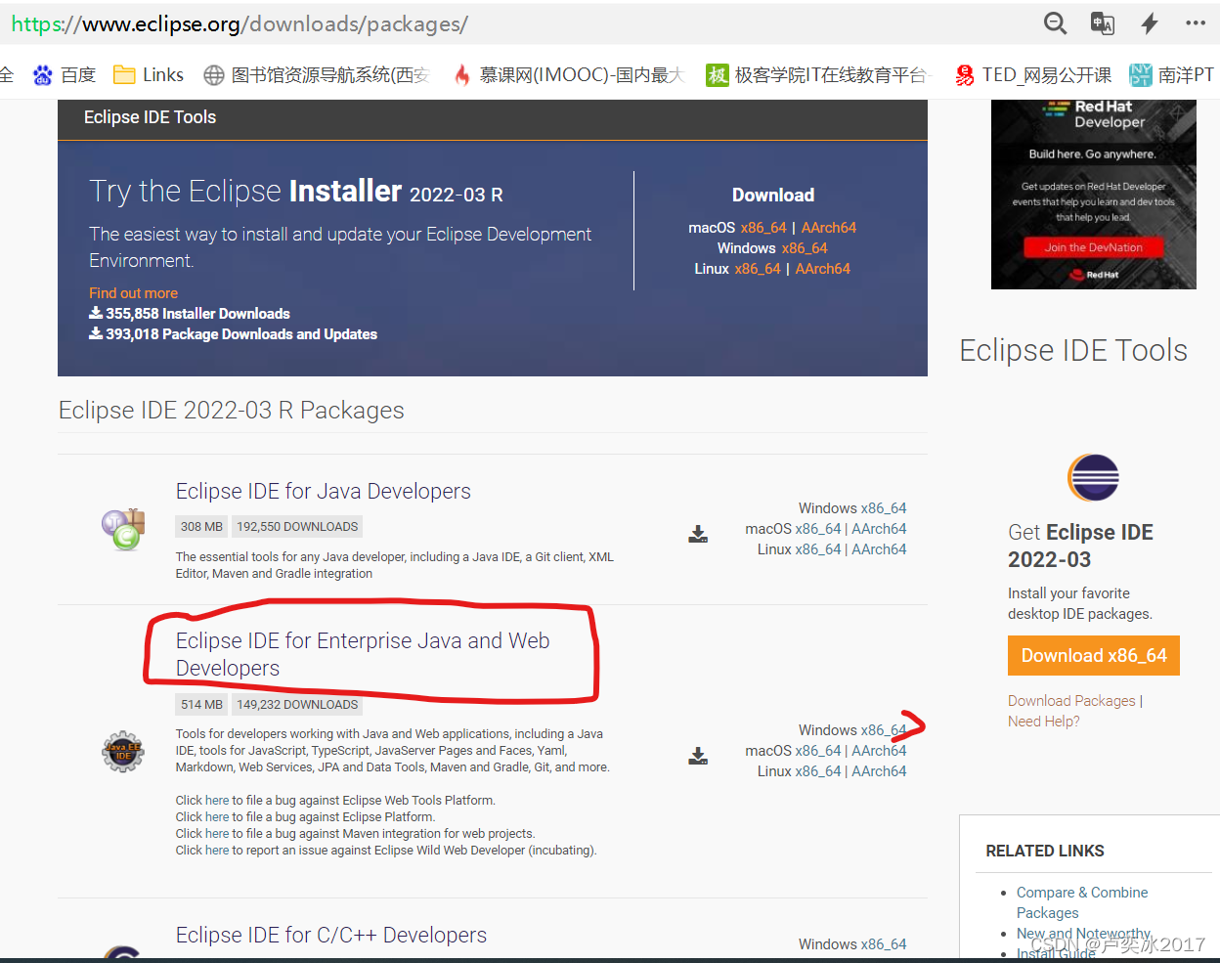Click the 308 MB size badge
The height and width of the screenshot is (963, 1220).
pos(201,527)
